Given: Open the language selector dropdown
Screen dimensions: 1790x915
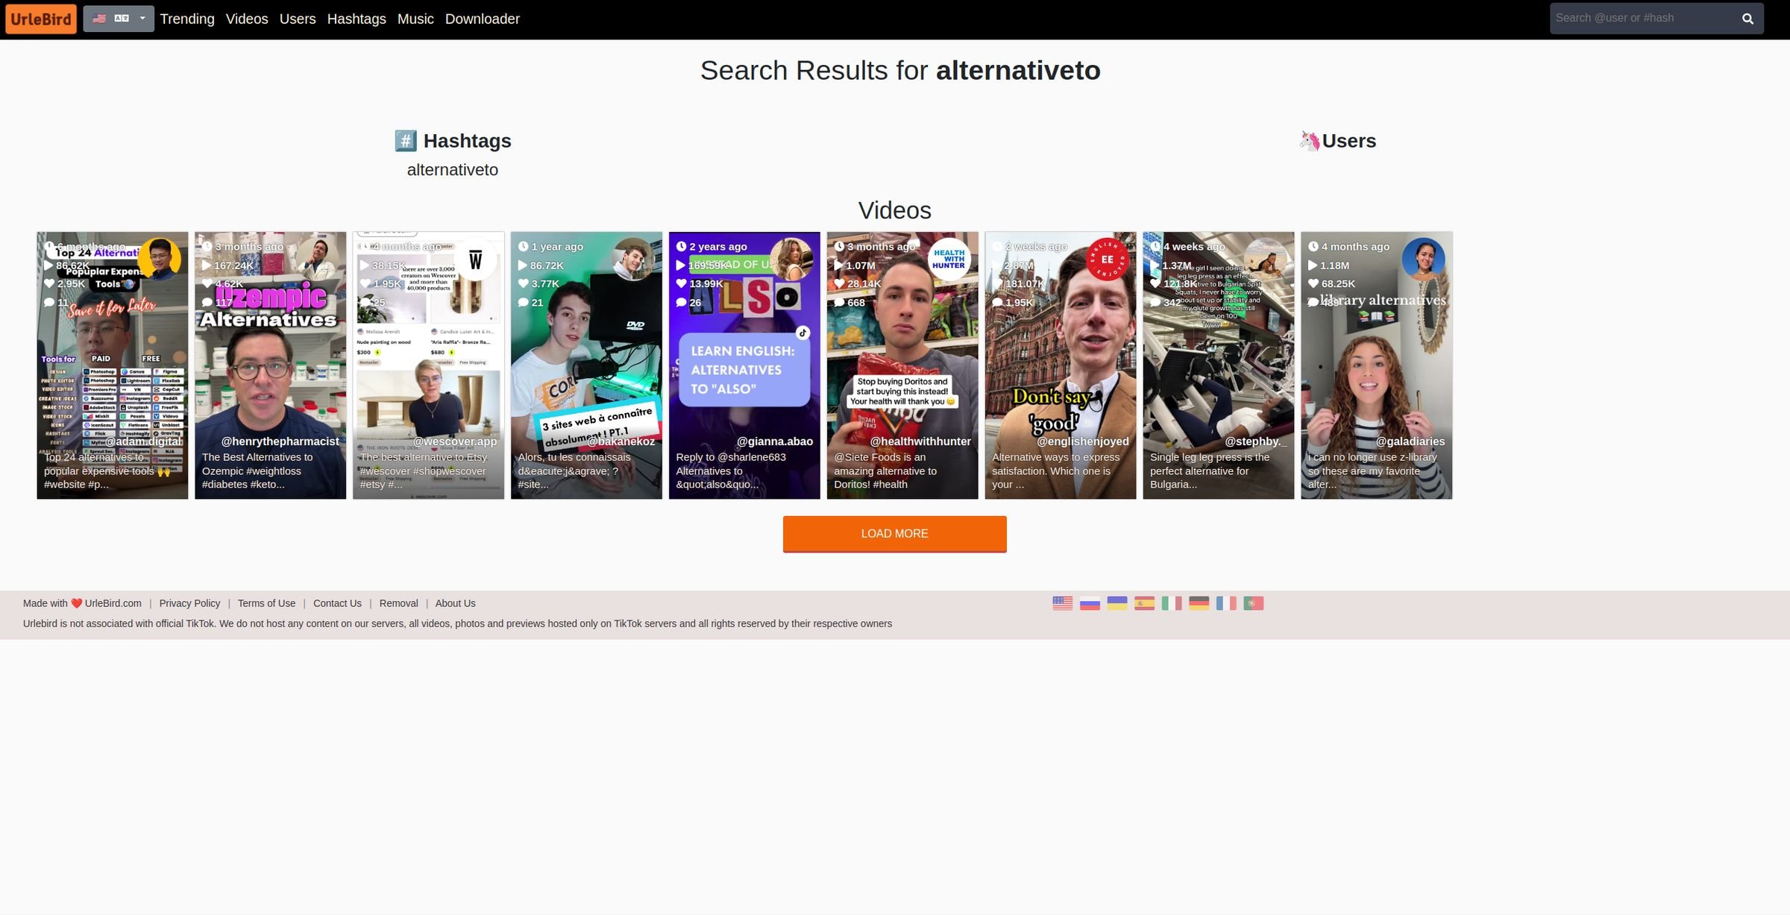Looking at the screenshot, I should 119,19.
